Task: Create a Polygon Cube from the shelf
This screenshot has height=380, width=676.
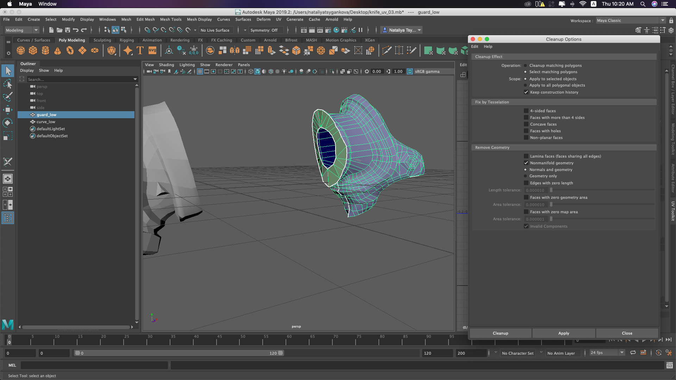Action: click(33, 50)
